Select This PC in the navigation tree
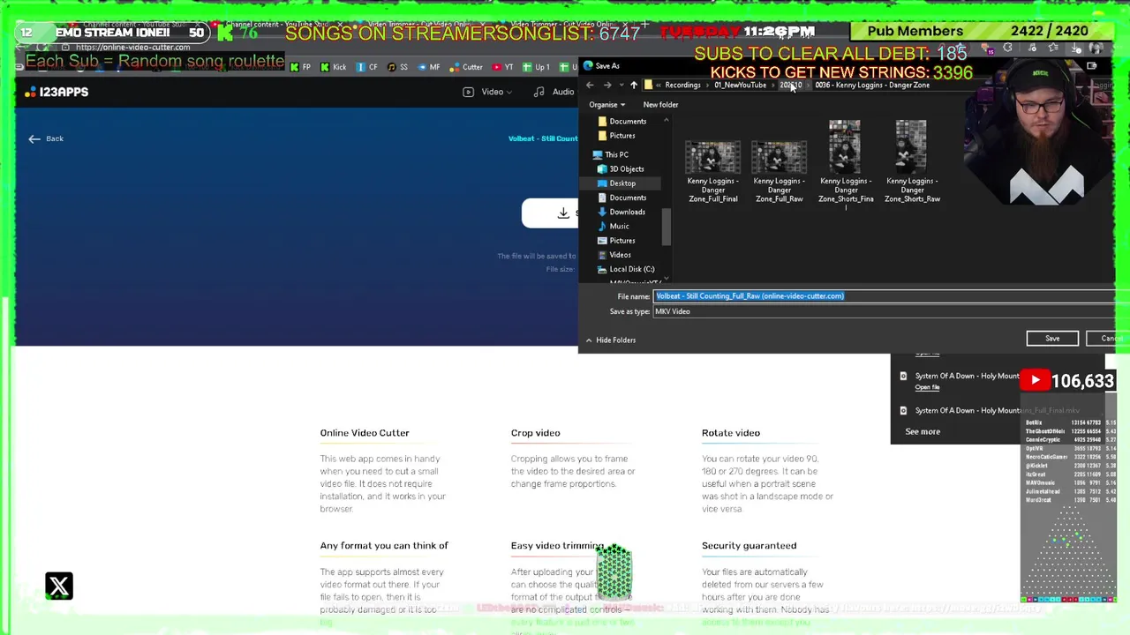Screen dimensions: 1130x635 (610, 155)
